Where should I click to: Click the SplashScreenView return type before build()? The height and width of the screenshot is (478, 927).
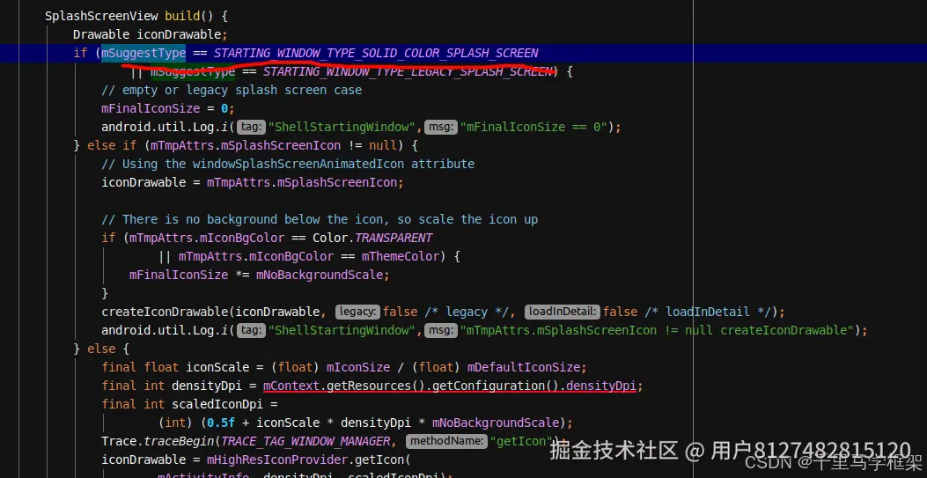100,16
